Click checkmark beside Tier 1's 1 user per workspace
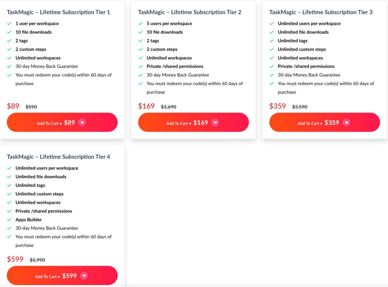This screenshot has width=388, height=287. 9,24
